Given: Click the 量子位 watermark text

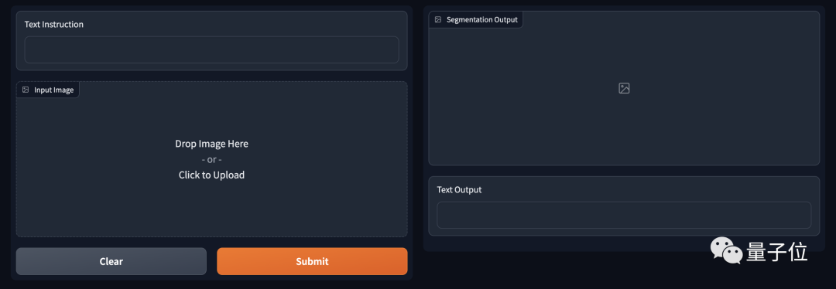Looking at the screenshot, I should (777, 252).
